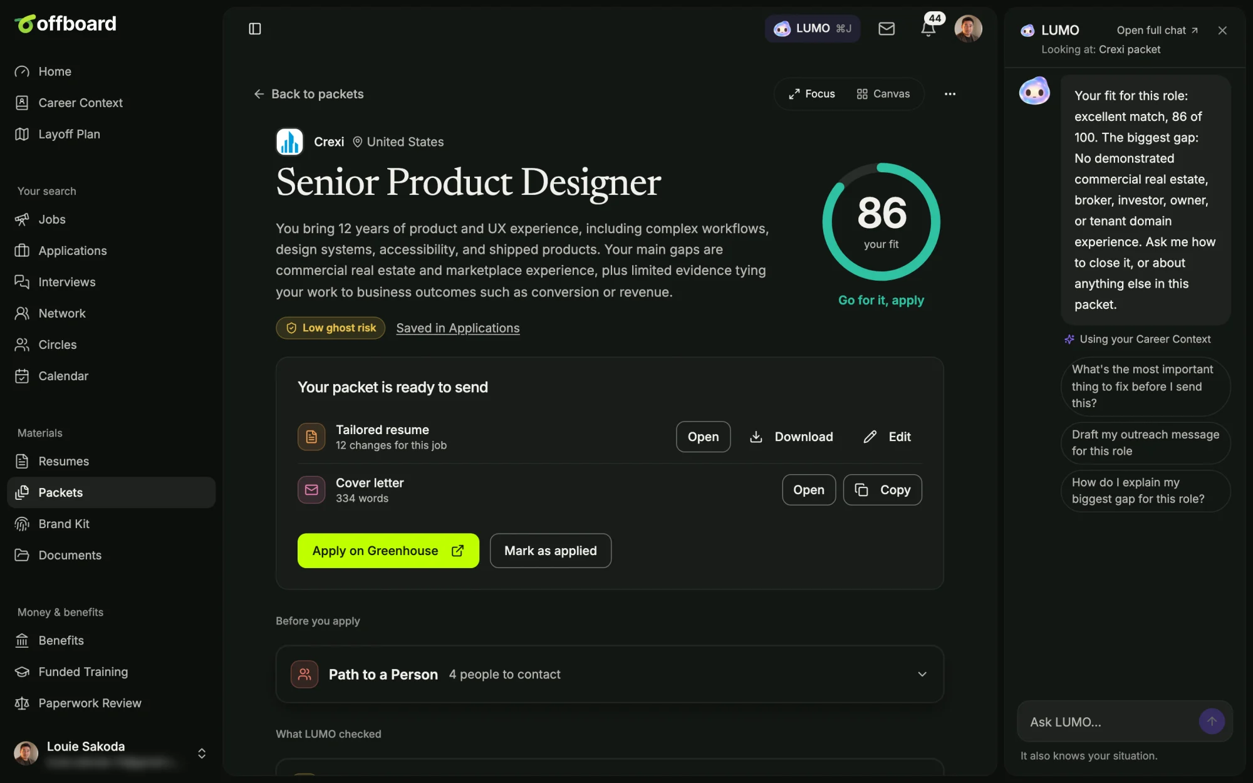This screenshot has height=783, width=1253.
Task: Click the 86 fit score ring
Action: (881, 222)
